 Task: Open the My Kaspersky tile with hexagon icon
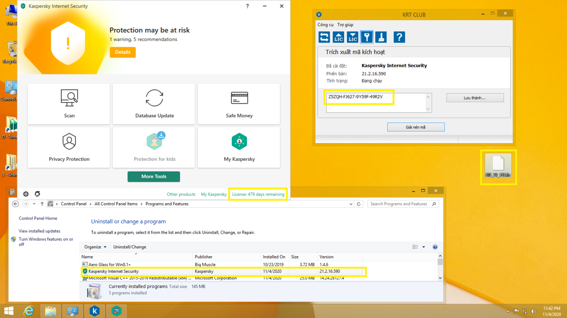pyautogui.click(x=239, y=148)
